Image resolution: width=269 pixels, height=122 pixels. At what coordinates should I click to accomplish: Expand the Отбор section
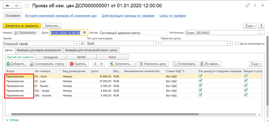click(x=12, y=120)
